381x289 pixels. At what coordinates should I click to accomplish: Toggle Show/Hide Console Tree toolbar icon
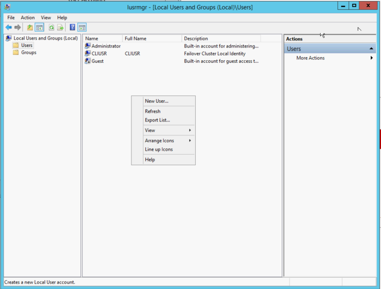tap(40, 28)
